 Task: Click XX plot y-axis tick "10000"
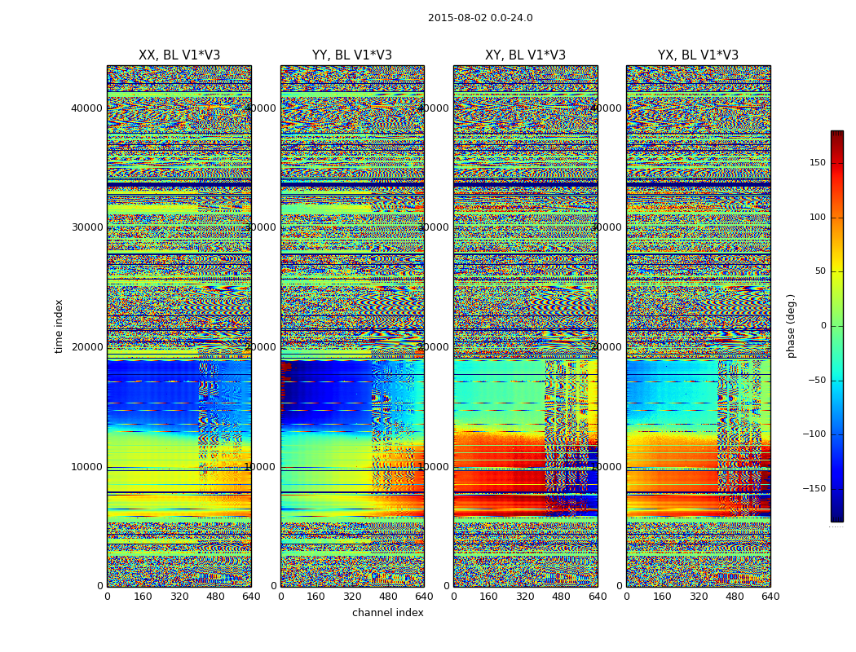click(86, 467)
